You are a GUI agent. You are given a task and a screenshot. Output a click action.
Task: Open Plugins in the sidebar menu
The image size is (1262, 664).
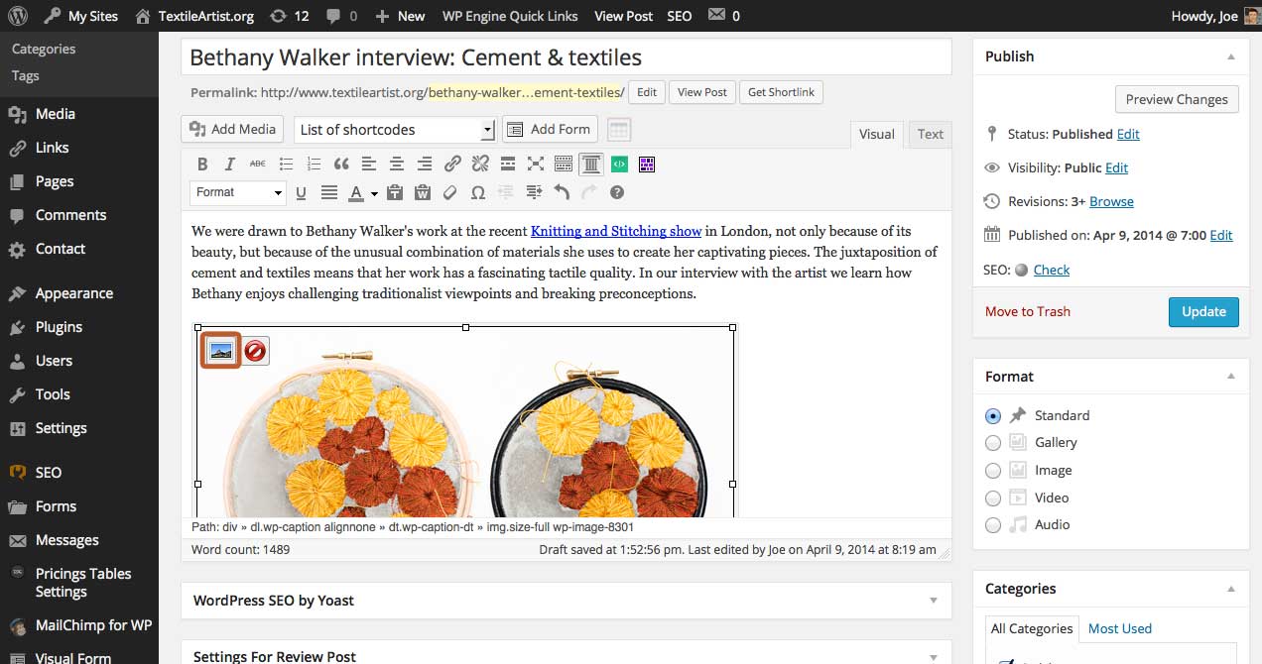click(59, 327)
